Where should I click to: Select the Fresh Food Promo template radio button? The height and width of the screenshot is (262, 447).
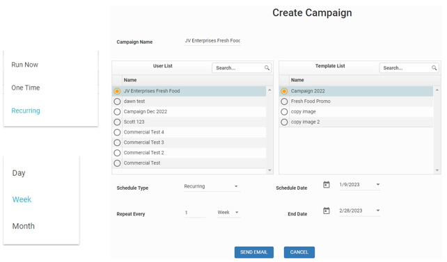(284, 101)
